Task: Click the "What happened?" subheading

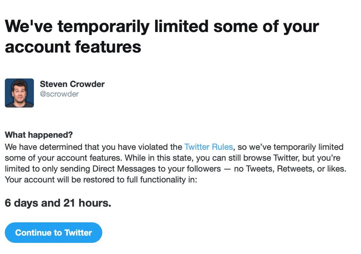Action: 39,135
